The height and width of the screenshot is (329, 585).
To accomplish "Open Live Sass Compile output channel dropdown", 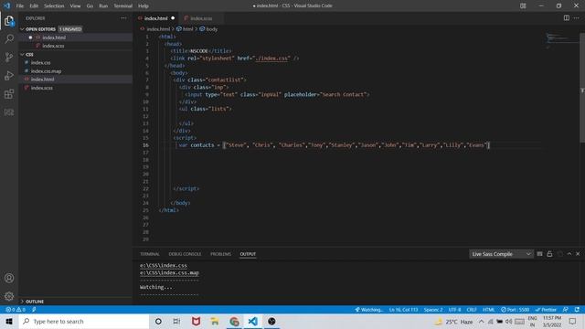I will click(501, 254).
